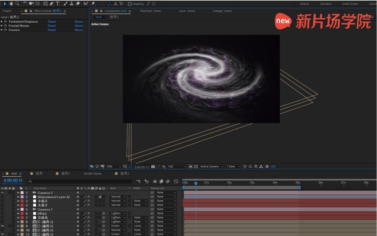
Task: Enable the Snapping checkbox
Action: (x=130, y=4)
